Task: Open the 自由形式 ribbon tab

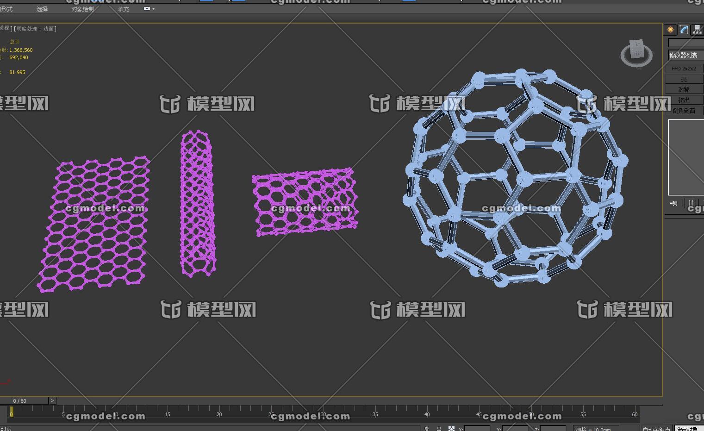Action: [x=6, y=9]
